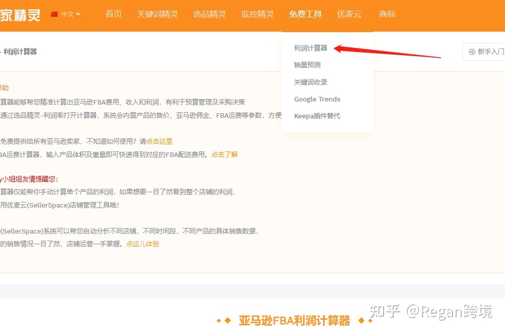Screen dimensions: 505x334
Task: Expand the 免费工具 menu
Action: [305, 14]
